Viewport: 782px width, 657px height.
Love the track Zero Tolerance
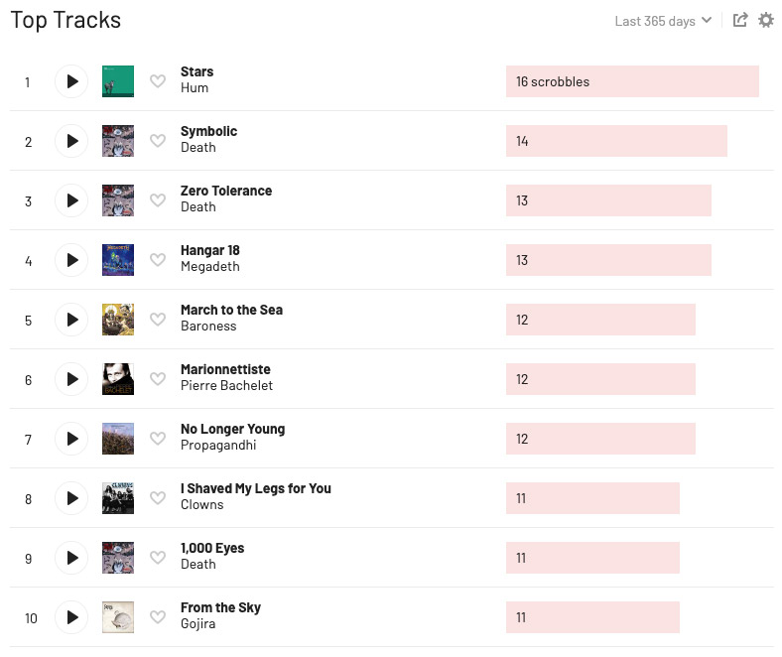(x=158, y=200)
